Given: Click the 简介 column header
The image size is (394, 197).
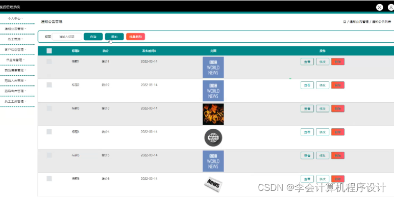Looking at the screenshot, I should click(106, 51).
